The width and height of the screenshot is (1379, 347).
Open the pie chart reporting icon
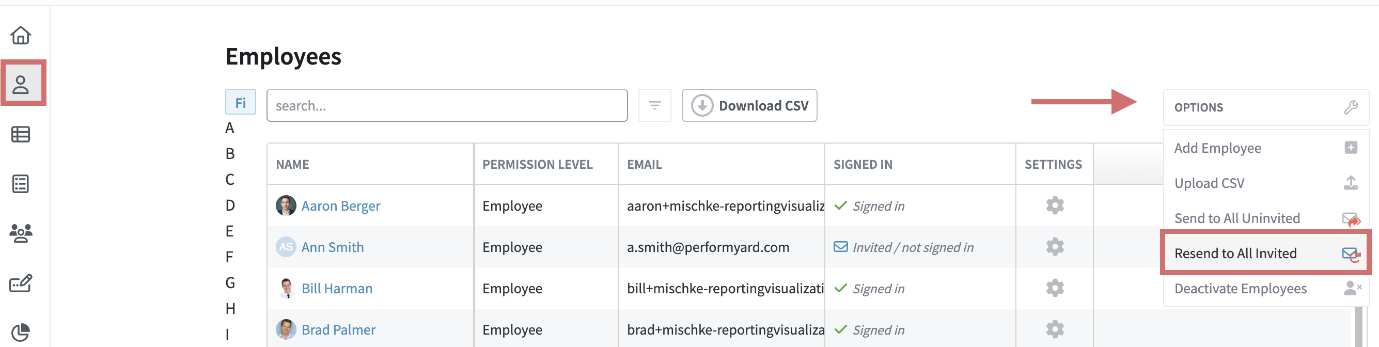point(21,332)
